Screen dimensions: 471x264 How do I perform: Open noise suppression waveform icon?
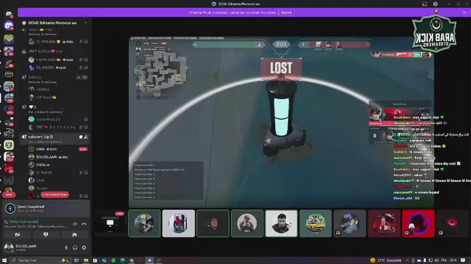click(x=75, y=224)
